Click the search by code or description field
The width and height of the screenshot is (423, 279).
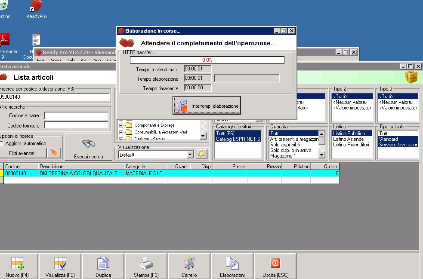[x=54, y=97]
